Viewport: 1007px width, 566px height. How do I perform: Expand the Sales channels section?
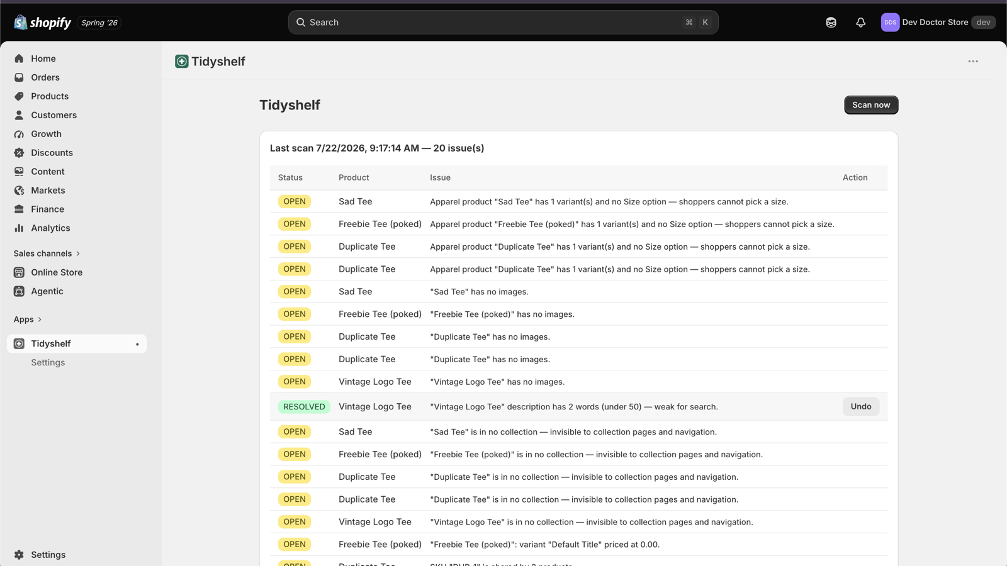point(47,253)
